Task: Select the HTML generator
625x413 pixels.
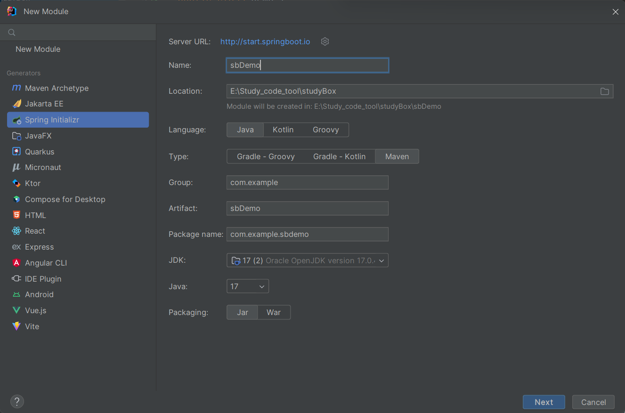Action: point(78,215)
